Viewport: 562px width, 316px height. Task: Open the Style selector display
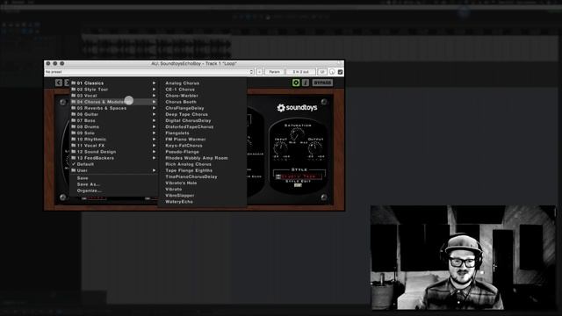299,176
